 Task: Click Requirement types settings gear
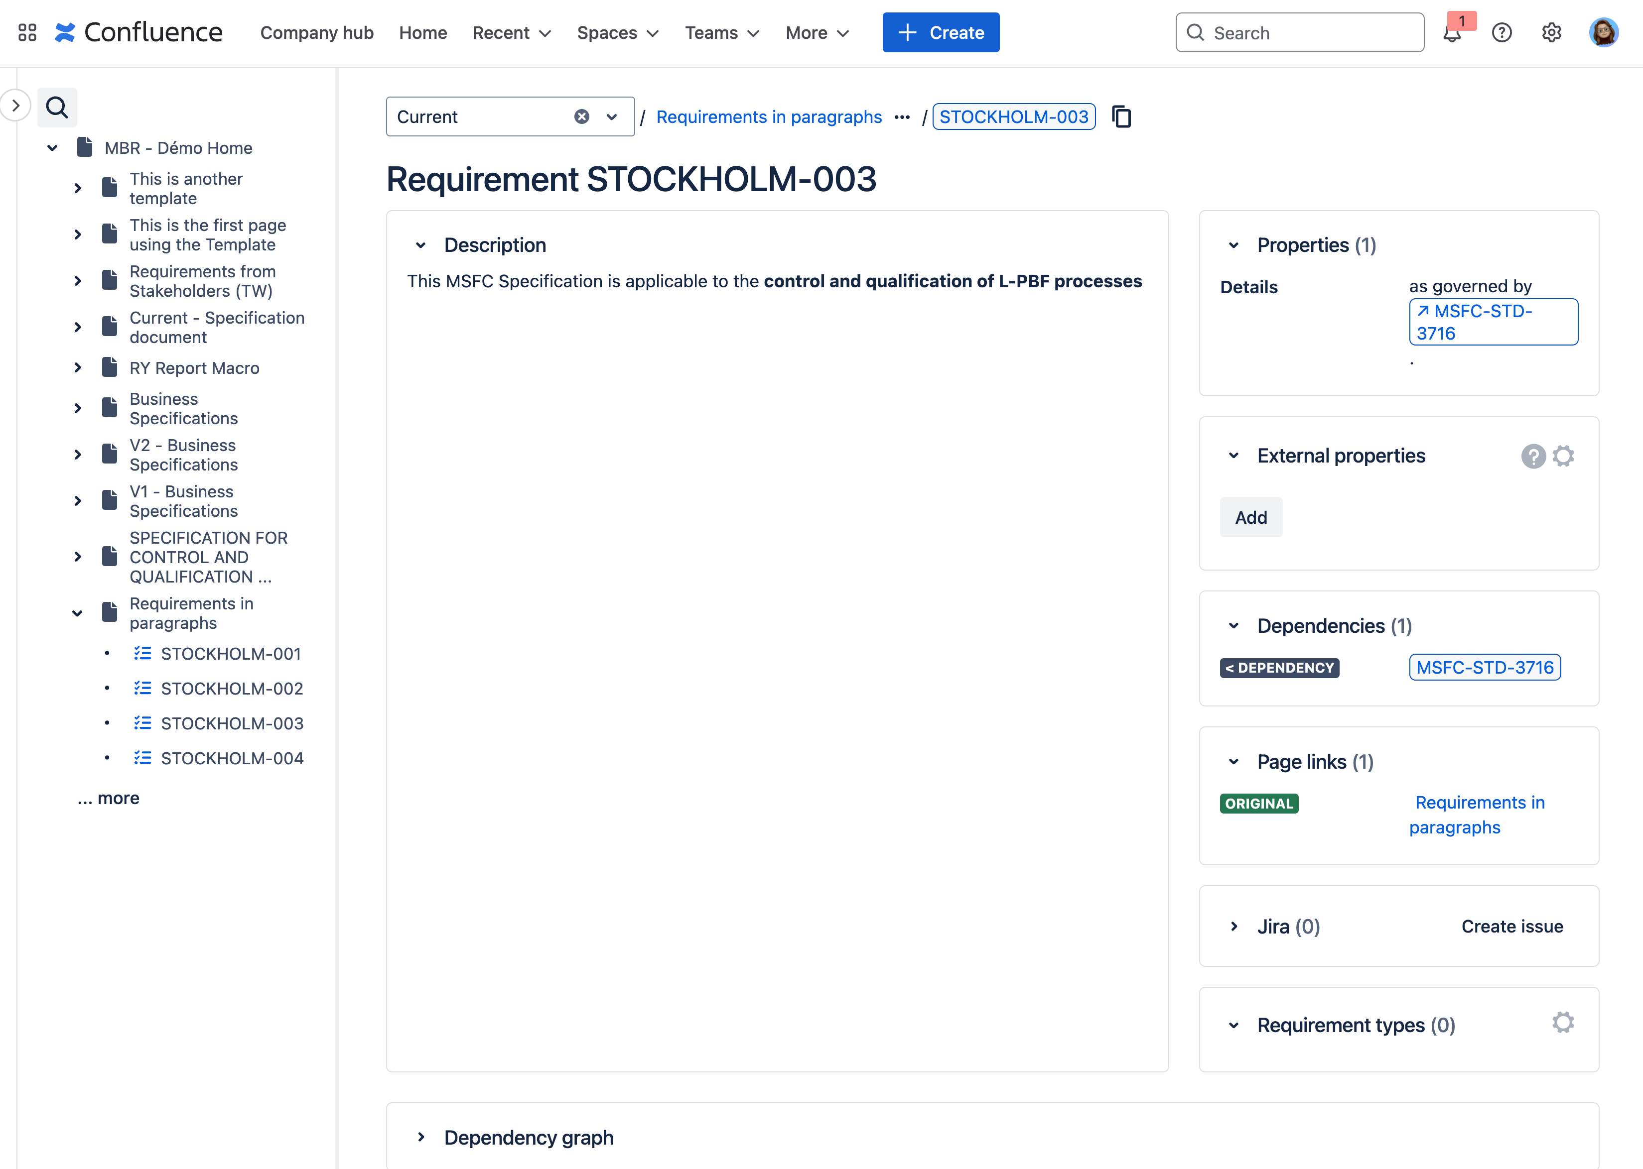tap(1563, 1023)
